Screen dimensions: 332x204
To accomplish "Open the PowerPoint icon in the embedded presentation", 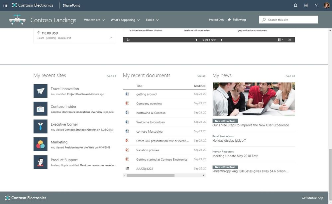I will (128, 39).
